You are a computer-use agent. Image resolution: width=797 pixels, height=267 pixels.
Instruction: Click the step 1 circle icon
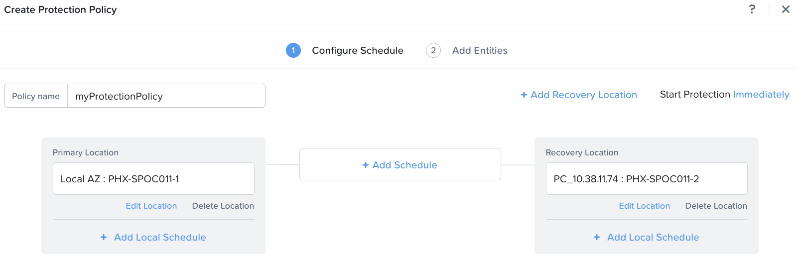pos(293,50)
